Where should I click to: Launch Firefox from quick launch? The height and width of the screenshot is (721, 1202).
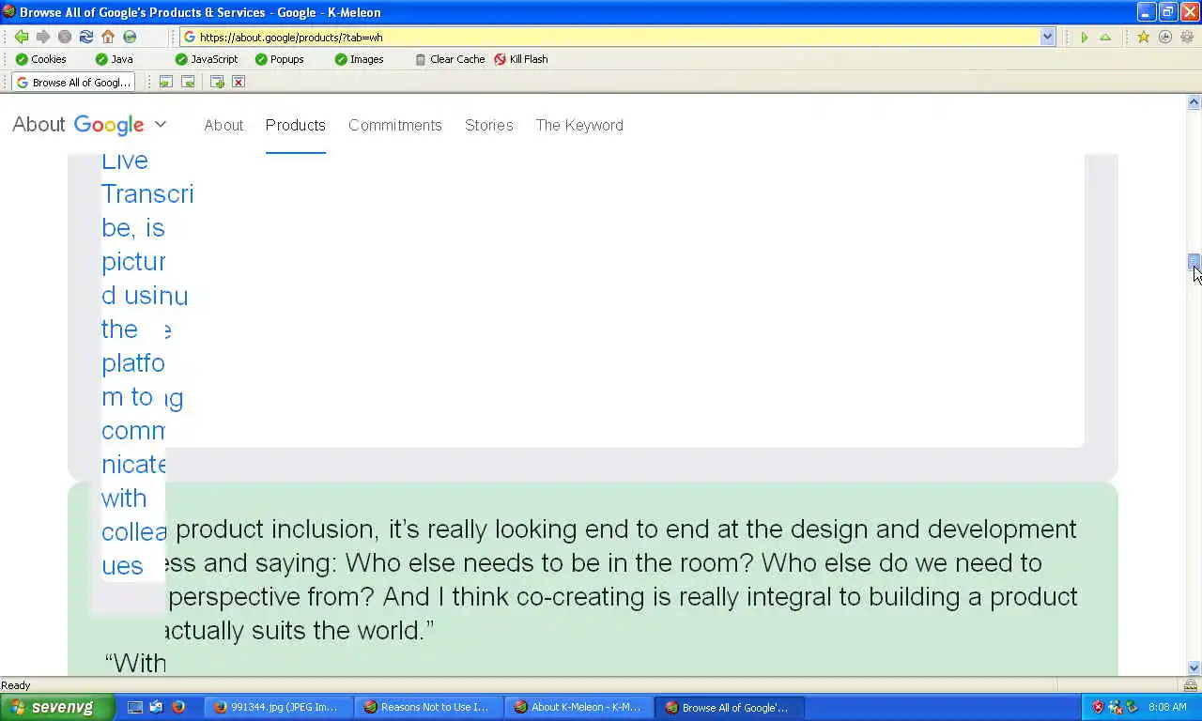(x=177, y=707)
